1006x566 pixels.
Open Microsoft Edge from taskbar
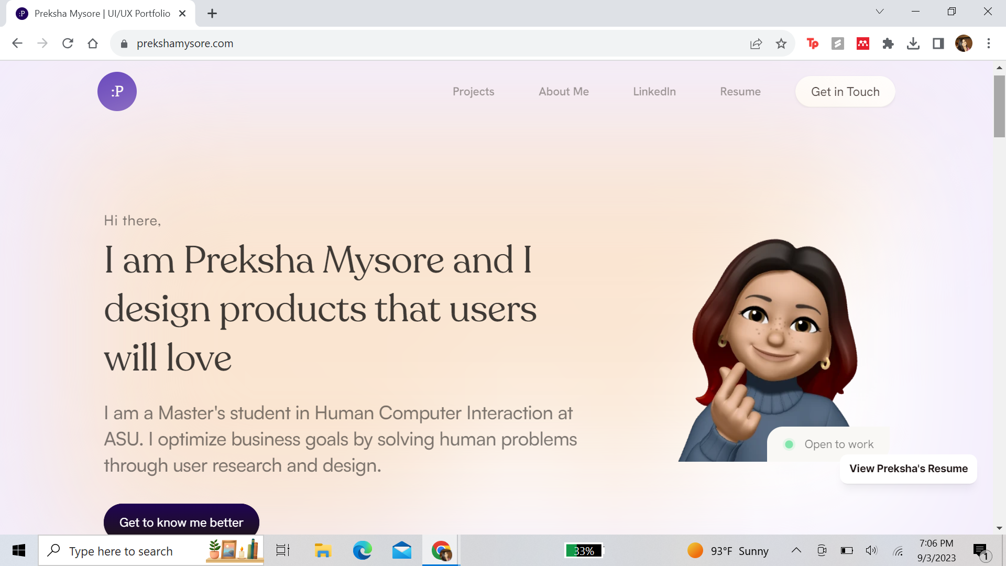tap(362, 550)
